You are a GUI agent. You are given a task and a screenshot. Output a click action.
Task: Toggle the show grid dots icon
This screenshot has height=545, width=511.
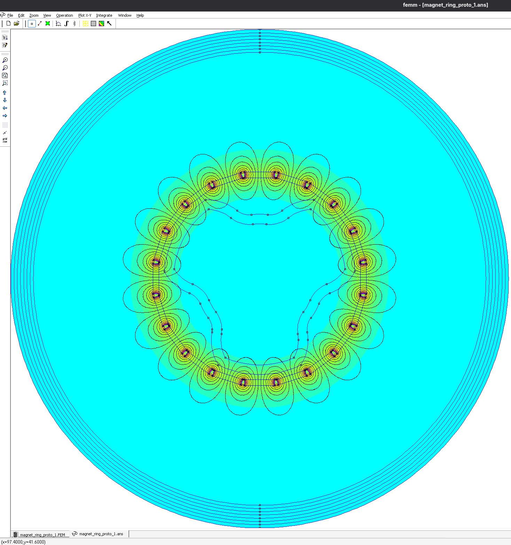click(x=5, y=125)
